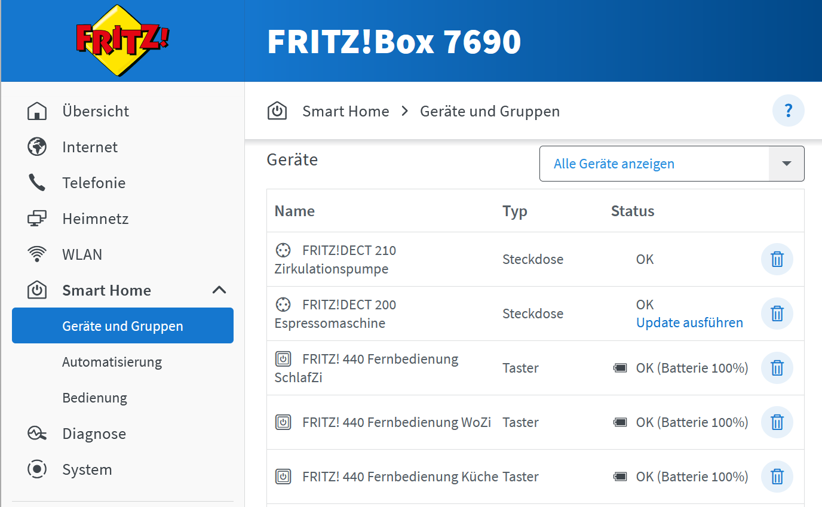This screenshot has width=822, height=507.
Task: Delete the FRITZ! 440 Fernbedienung WoZi
Action: (777, 422)
